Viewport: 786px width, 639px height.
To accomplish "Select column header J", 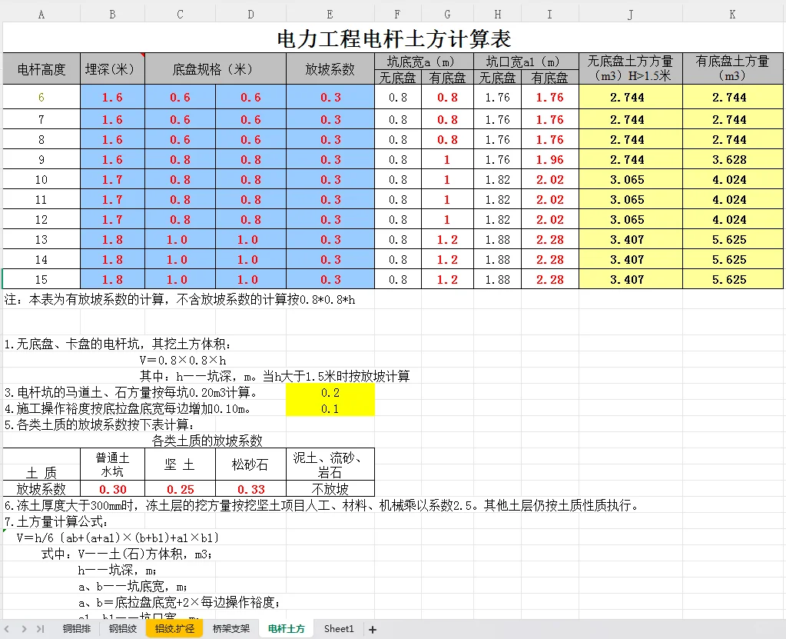I will tap(630, 13).
